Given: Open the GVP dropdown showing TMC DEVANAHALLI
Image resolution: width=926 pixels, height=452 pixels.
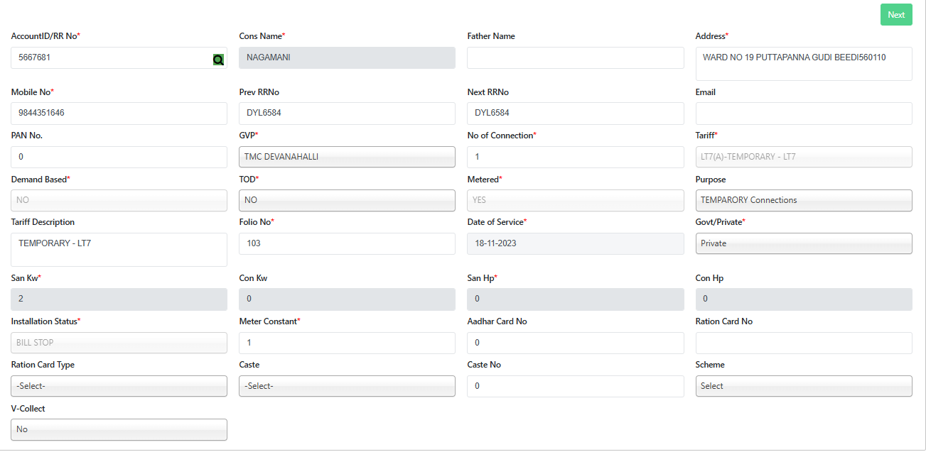Looking at the screenshot, I should 347,157.
